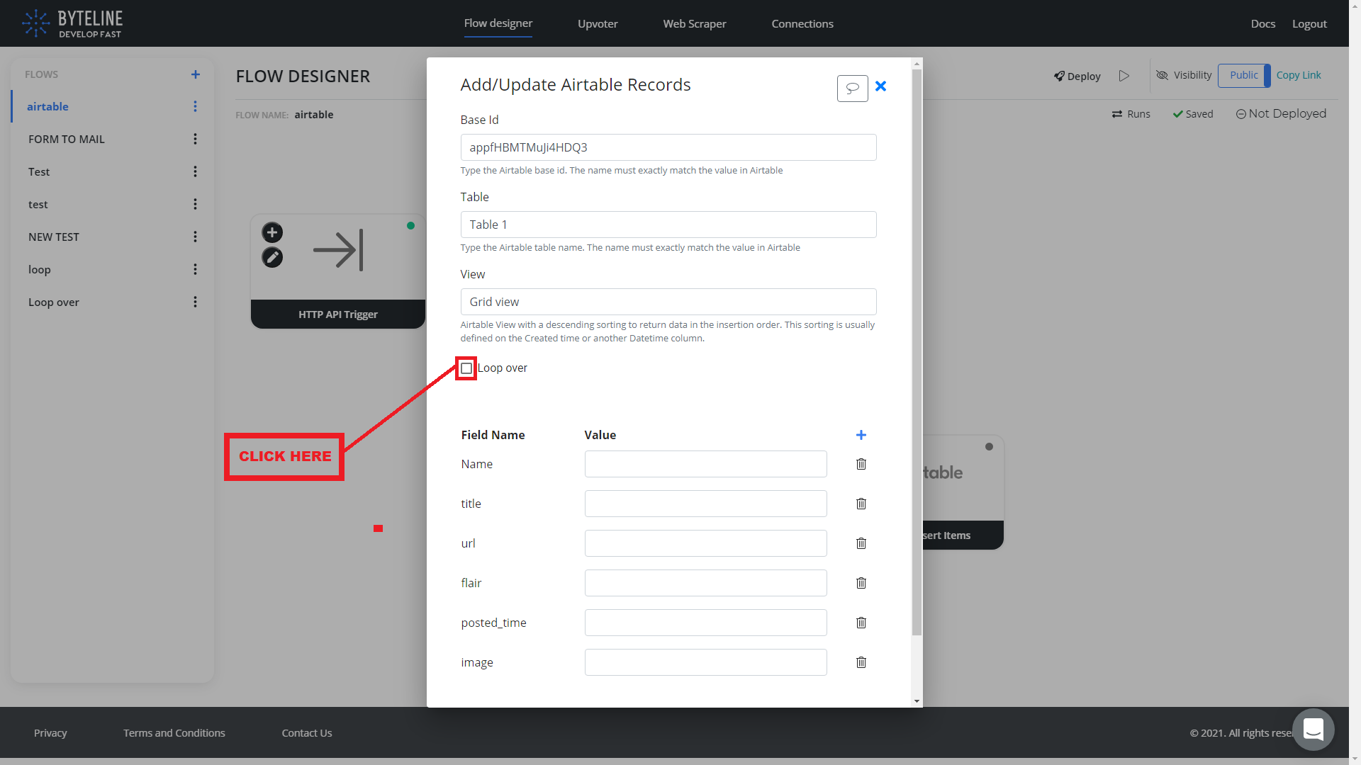Image resolution: width=1361 pixels, height=765 pixels.
Task: Open options menu for Test flow
Action: (196, 171)
